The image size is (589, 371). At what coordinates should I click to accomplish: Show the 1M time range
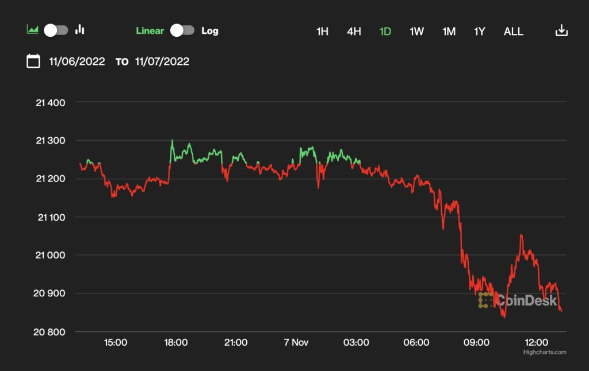(x=449, y=32)
